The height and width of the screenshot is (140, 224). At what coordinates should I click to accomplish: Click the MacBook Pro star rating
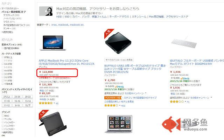[46, 103]
